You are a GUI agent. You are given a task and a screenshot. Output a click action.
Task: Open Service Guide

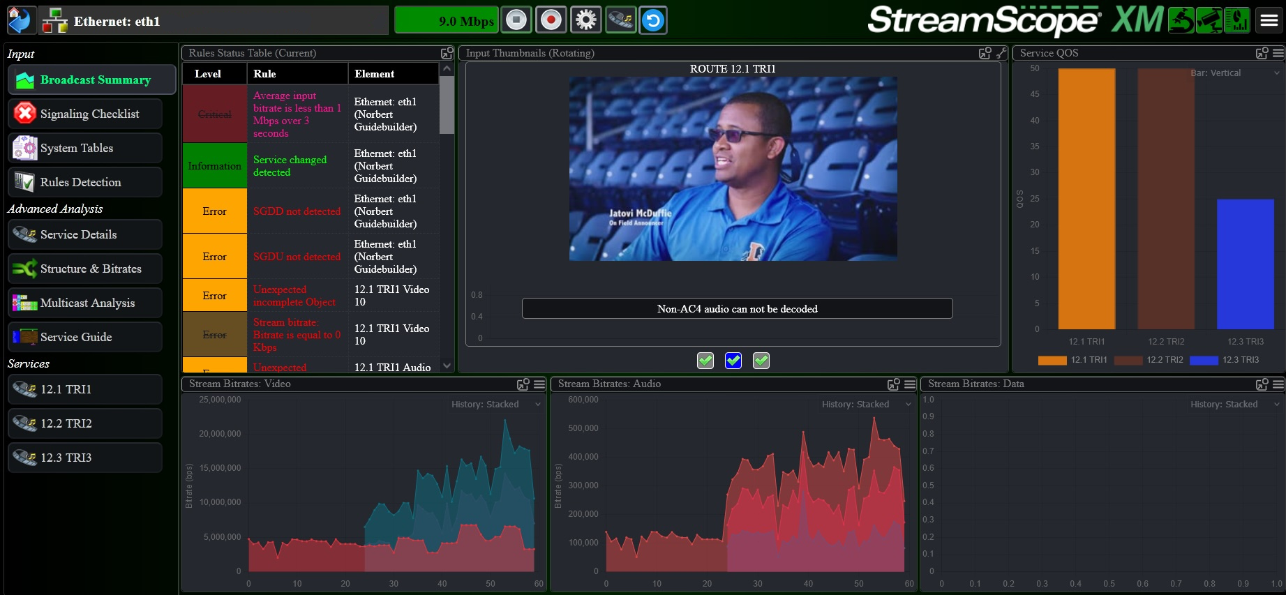coord(85,337)
